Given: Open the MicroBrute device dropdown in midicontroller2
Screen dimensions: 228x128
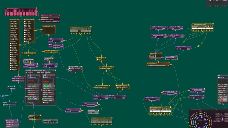Looking at the screenshot, I should 50,17.
